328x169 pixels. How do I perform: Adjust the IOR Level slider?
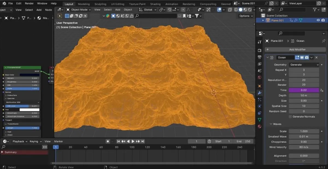click(22, 106)
